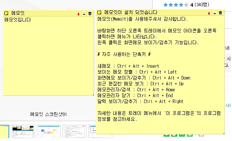Click the yellow color icon on the 메모잇 note
This screenshot has width=232, height=141.
pos(6,13)
